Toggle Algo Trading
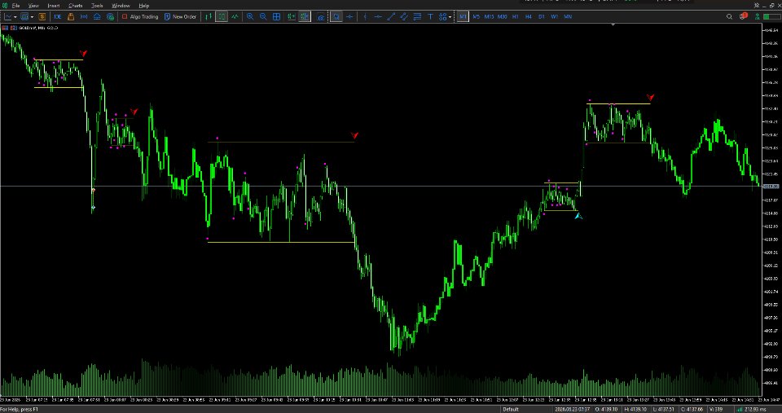This screenshot has height=413, width=782. (x=140, y=16)
